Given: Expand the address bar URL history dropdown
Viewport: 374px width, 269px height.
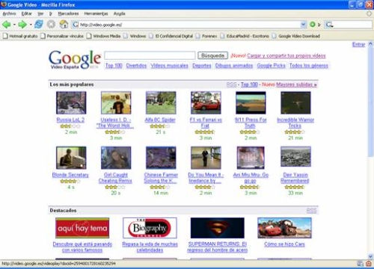Looking at the screenshot, I should point(303,25).
